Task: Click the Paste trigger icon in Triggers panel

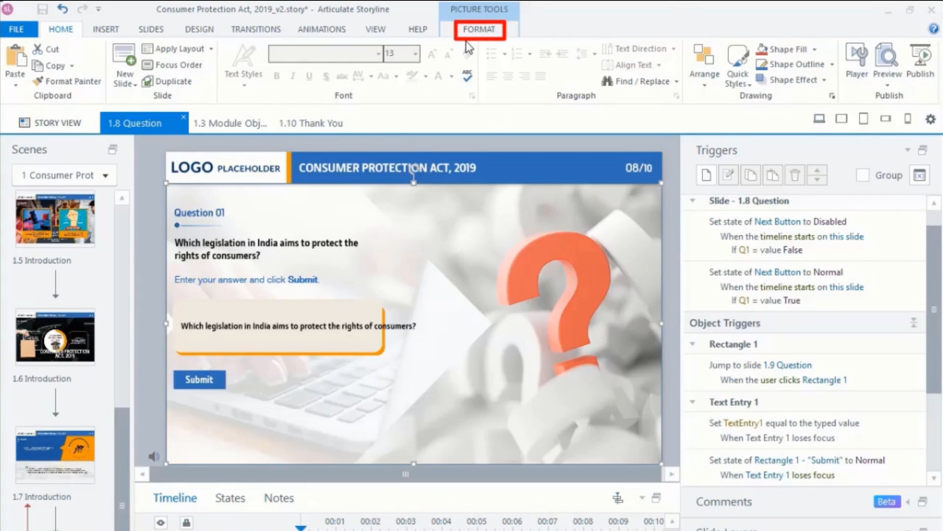Action: pyautogui.click(x=772, y=175)
